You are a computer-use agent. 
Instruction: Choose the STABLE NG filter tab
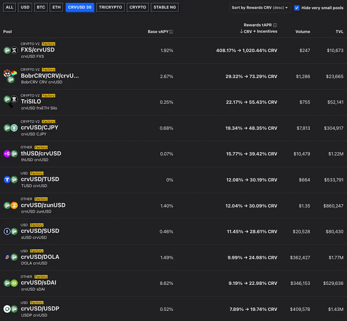[165, 7]
